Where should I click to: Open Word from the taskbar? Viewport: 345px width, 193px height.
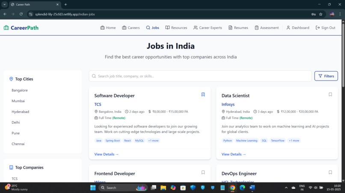[x=252, y=188]
